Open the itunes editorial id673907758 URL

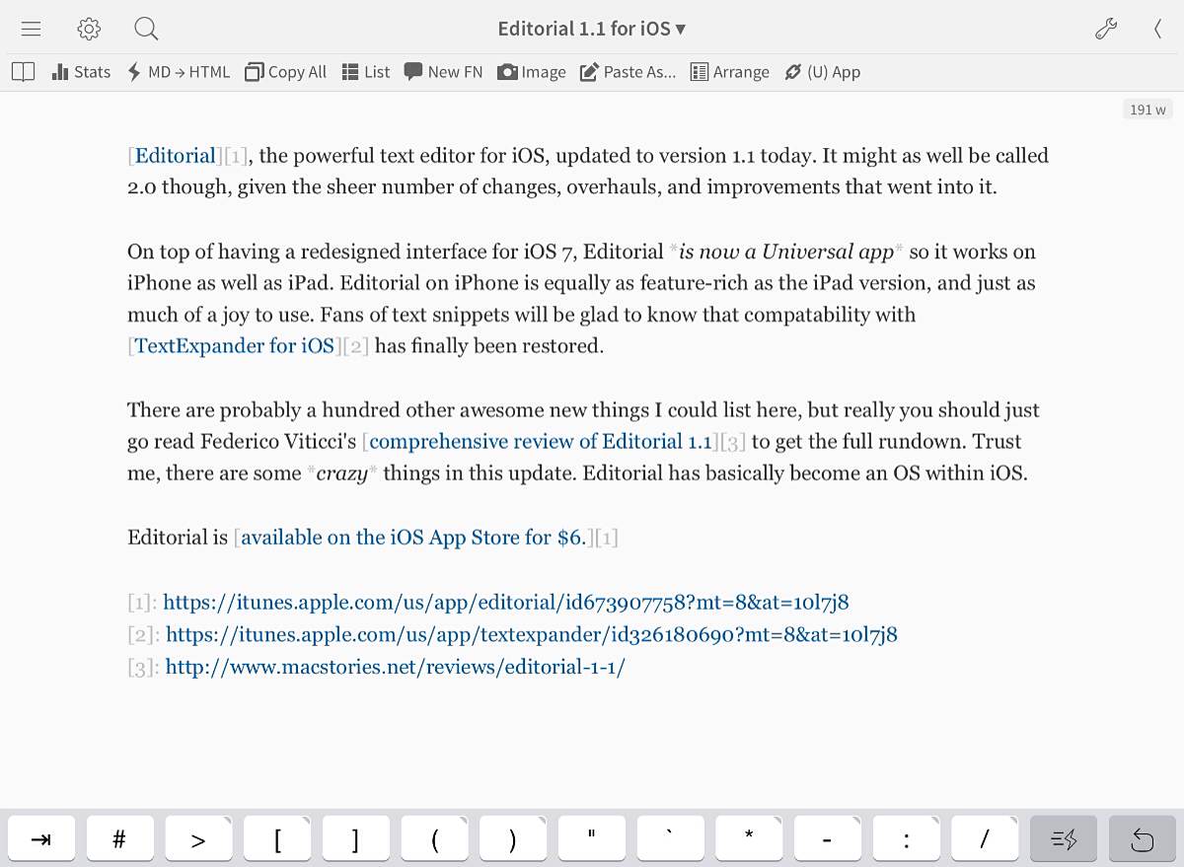(x=506, y=602)
